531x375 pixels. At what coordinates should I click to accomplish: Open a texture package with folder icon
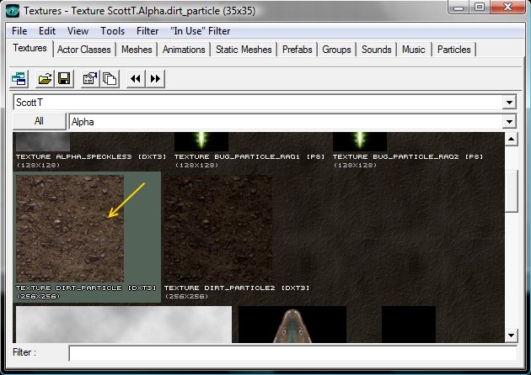point(45,79)
